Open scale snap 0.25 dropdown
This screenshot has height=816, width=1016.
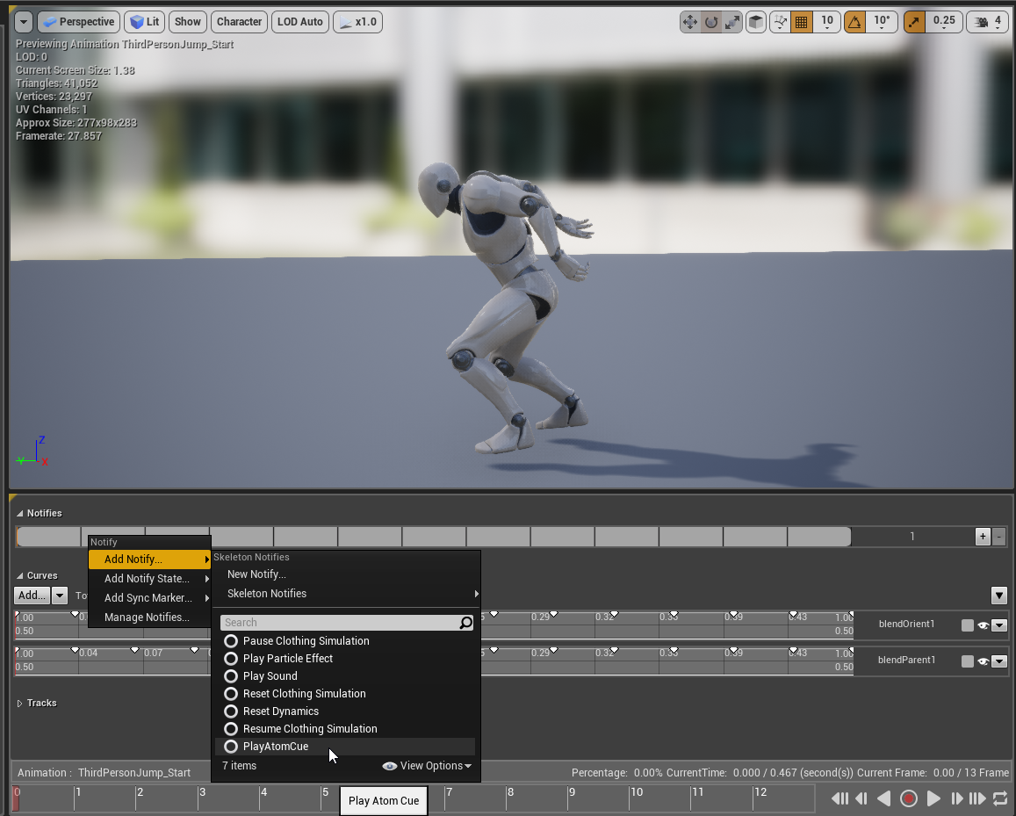click(x=943, y=22)
